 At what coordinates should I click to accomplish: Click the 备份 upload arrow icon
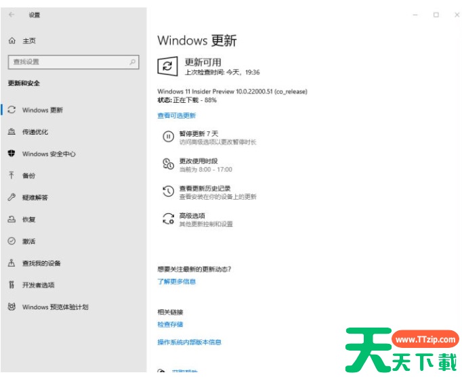(x=12, y=175)
